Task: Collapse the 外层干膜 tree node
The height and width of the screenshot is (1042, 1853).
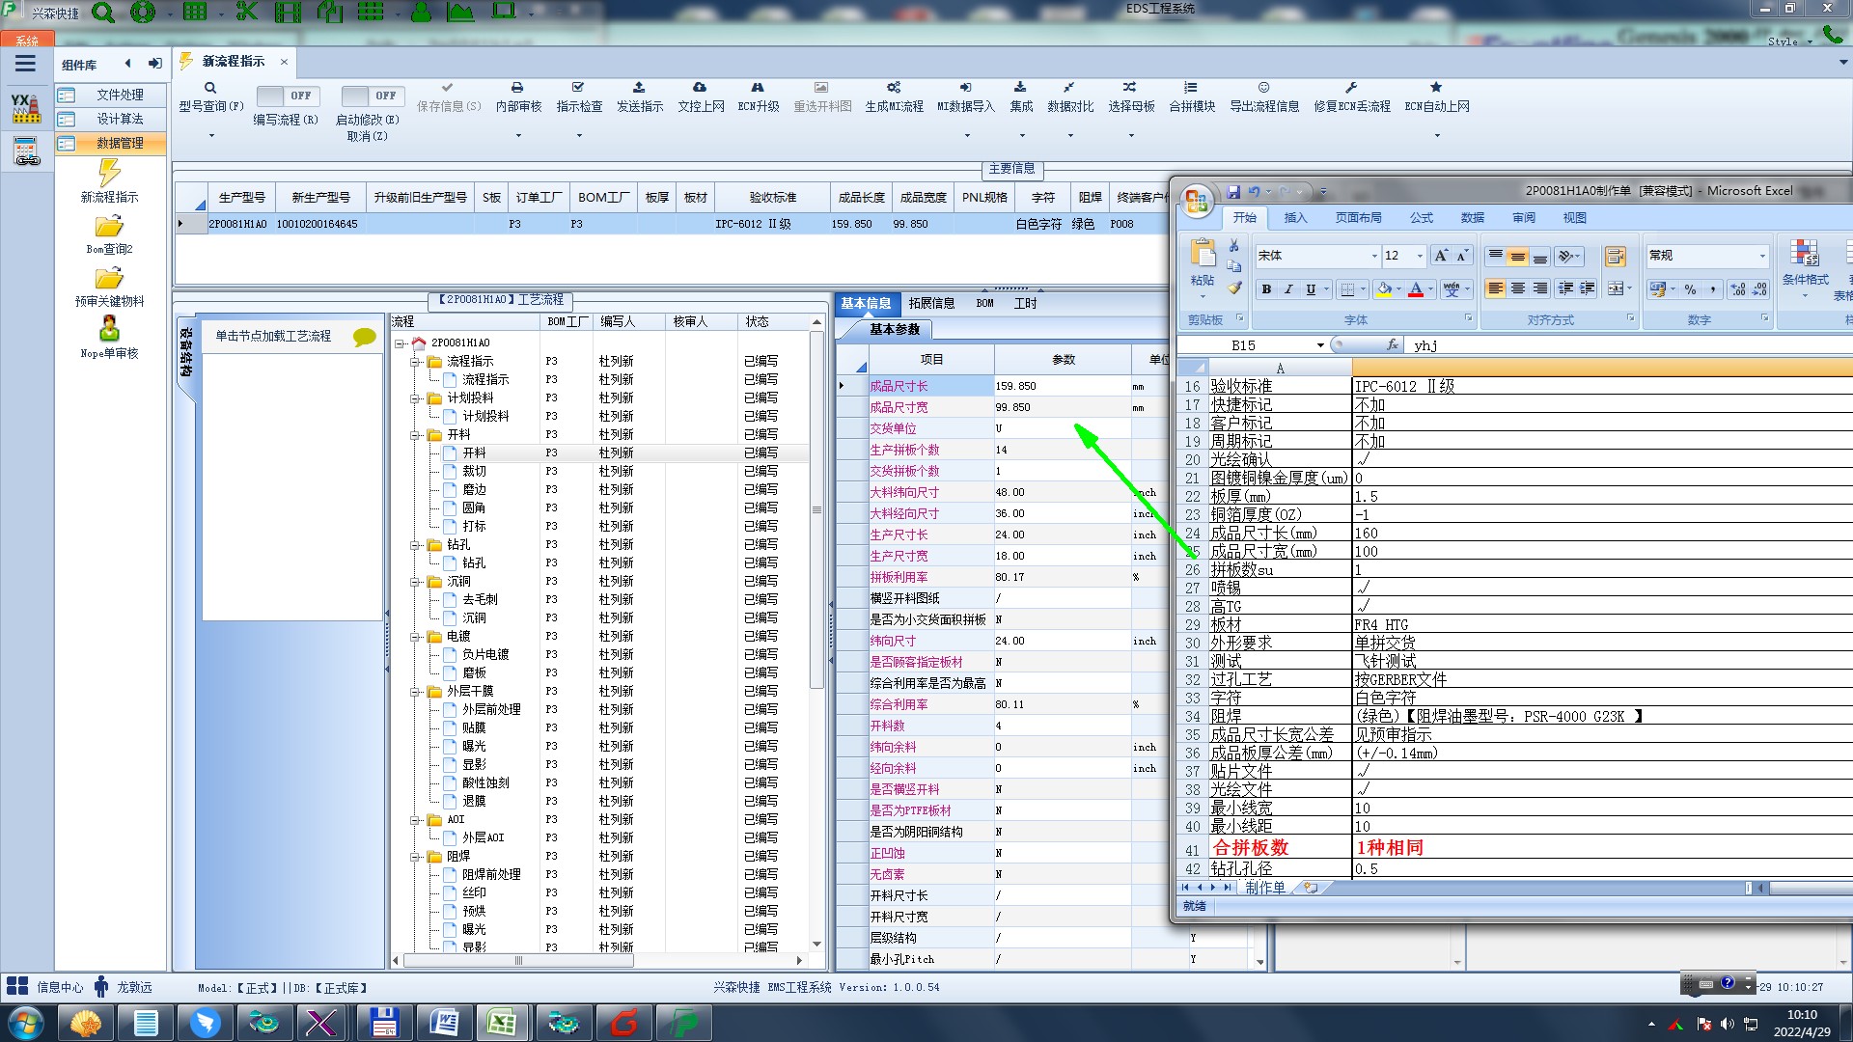Action: (x=416, y=692)
